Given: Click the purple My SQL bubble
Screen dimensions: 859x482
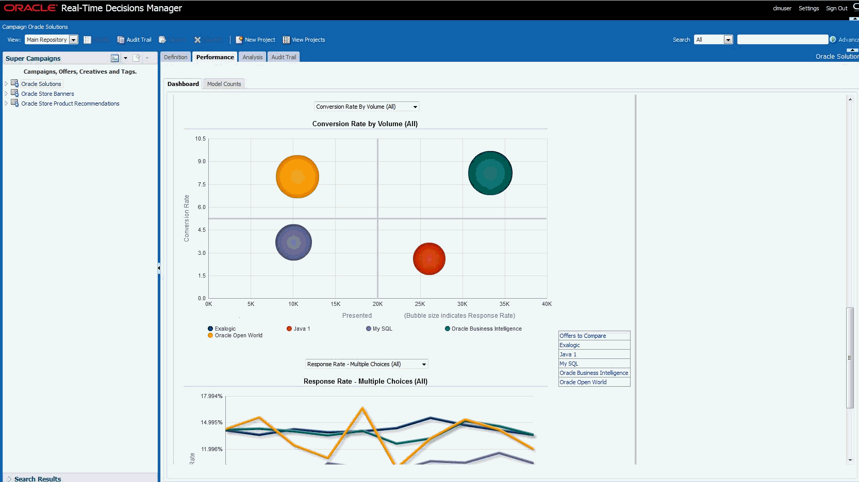Looking at the screenshot, I should click(293, 242).
